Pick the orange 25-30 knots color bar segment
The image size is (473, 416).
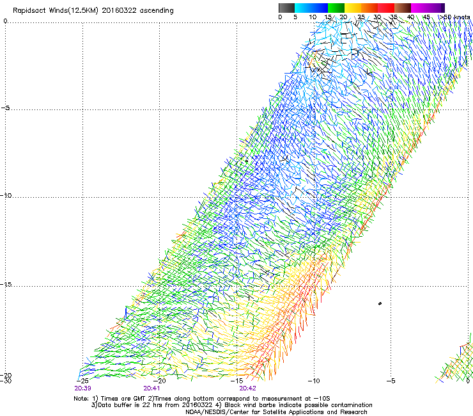pyautogui.click(x=369, y=8)
